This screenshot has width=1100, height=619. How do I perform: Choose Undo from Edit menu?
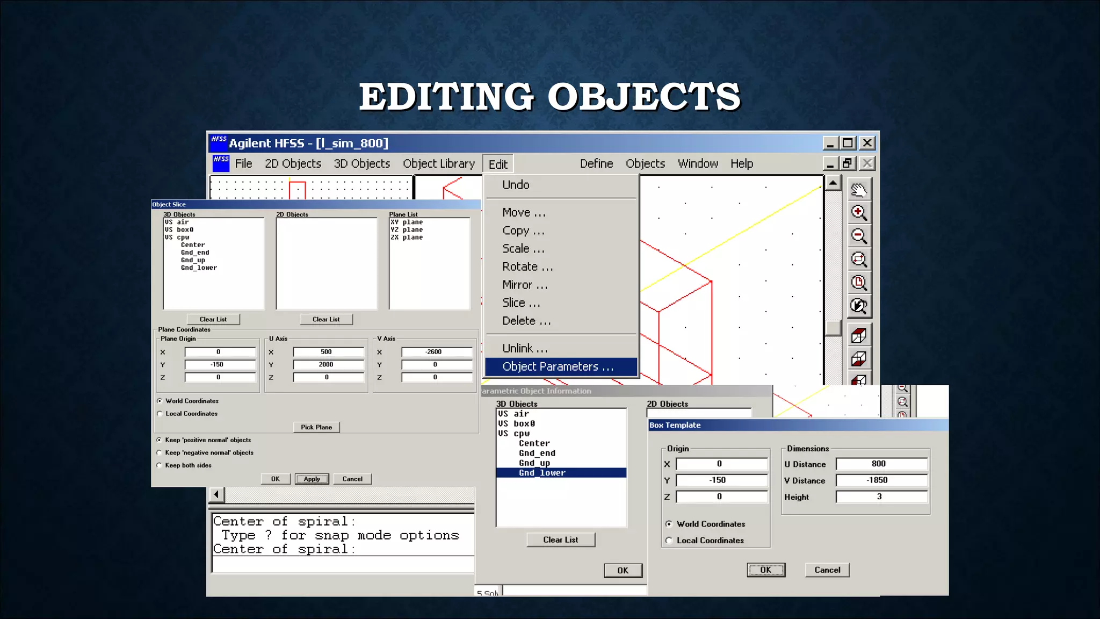pos(561,185)
